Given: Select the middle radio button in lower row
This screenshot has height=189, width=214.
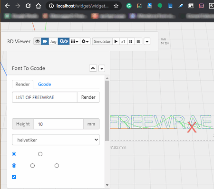Looking at the screenshot, I should click(x=32, y=166).
